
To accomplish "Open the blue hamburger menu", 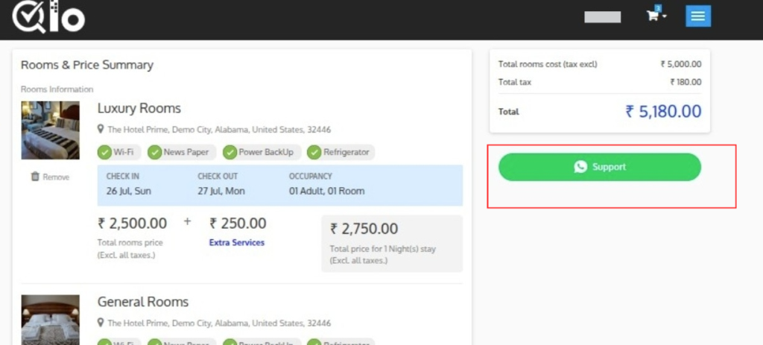I will click(698, 16).
